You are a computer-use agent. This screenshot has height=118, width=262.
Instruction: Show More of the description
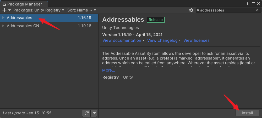[x=109, y=70]
